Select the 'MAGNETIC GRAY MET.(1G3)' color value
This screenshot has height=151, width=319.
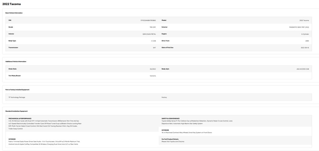click(299, 27)
